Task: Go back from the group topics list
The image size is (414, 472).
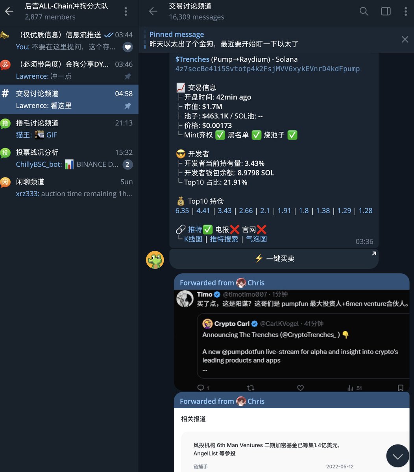Action: 9,11
